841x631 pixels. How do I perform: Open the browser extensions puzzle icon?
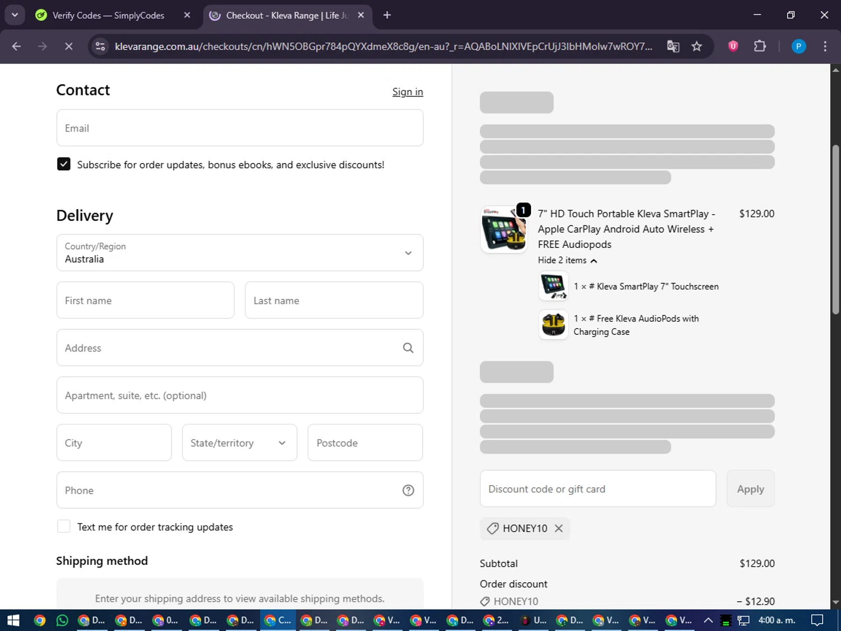tap(760, 47)
